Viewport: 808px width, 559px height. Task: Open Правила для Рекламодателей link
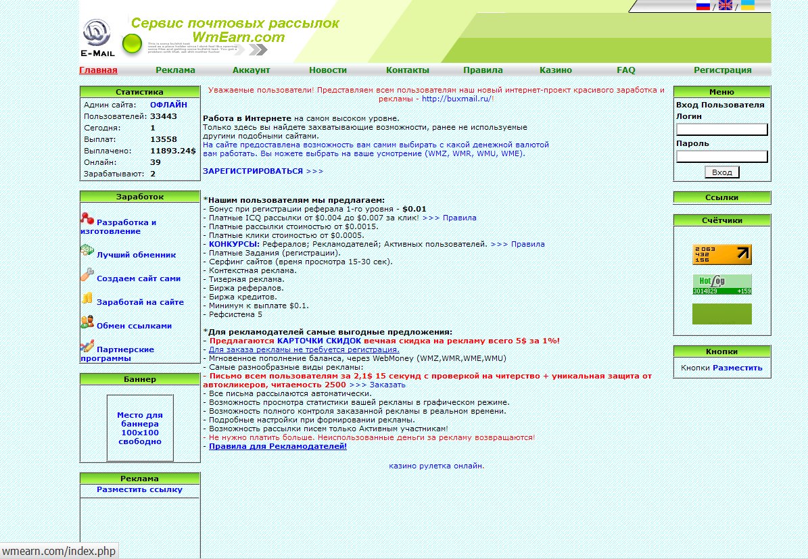278,446
